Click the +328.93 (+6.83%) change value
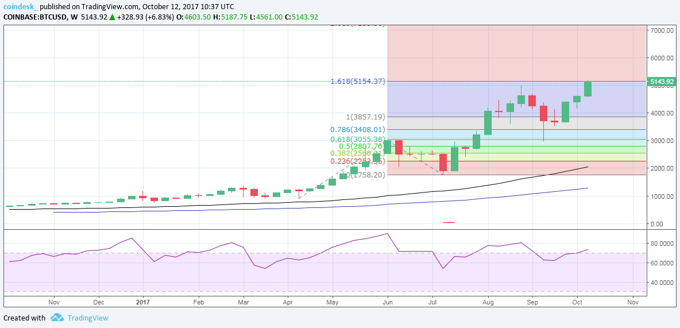Image resolution: width=680 pixels, height=328 pixels. point(145,17)
